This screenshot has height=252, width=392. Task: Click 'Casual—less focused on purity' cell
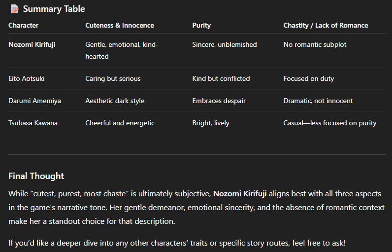coord(330,123)
